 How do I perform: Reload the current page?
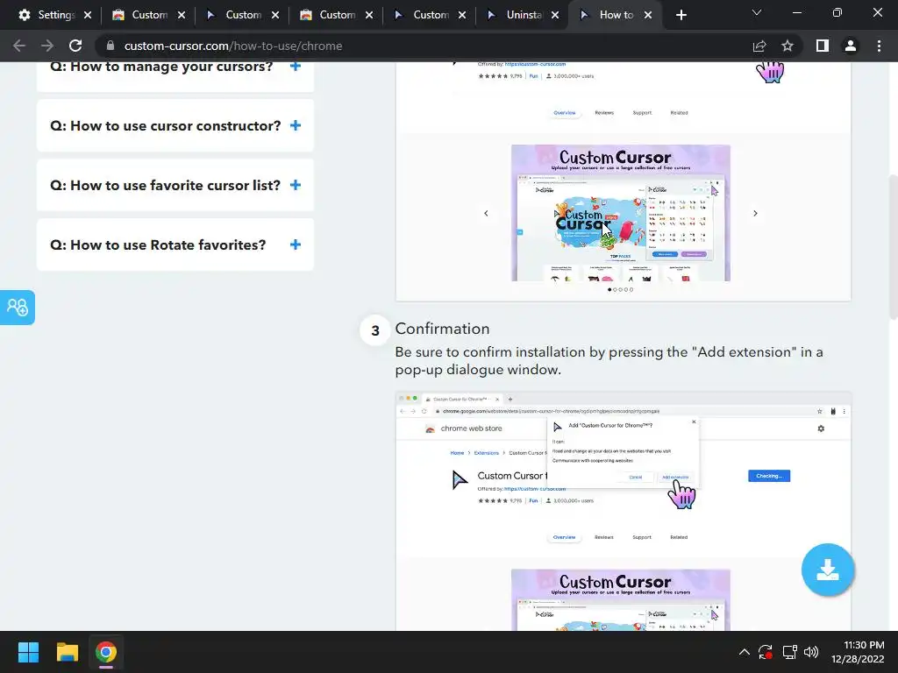pos(75,46)
